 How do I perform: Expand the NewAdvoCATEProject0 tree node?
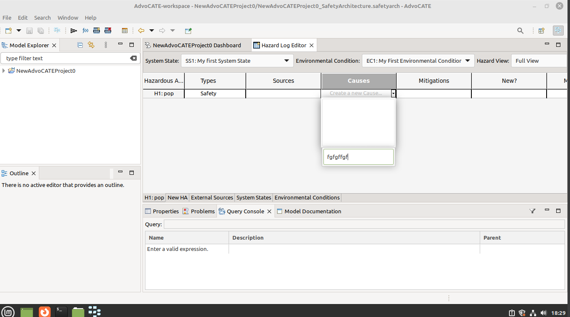pyautogui.click(x=4, y=71)
